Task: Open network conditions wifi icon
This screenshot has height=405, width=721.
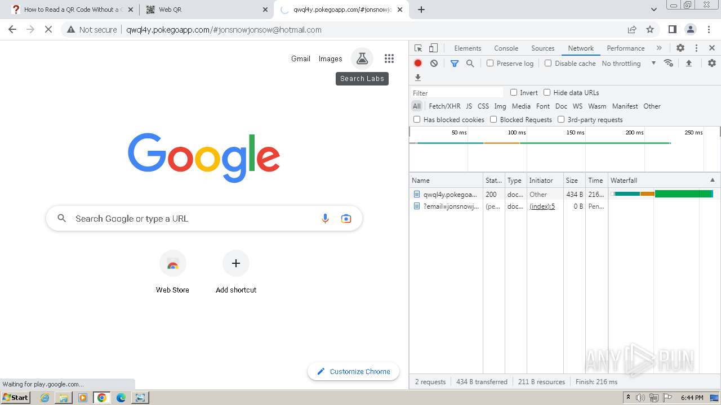Action: pyautogui.click(x=669, y=63)
